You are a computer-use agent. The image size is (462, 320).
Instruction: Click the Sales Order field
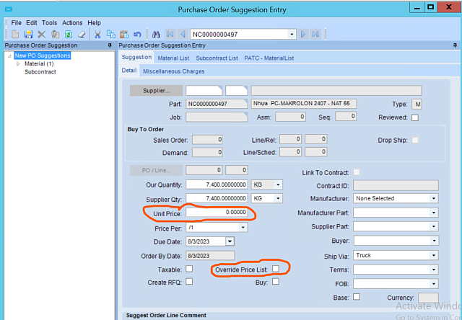[x=207, y=140]
